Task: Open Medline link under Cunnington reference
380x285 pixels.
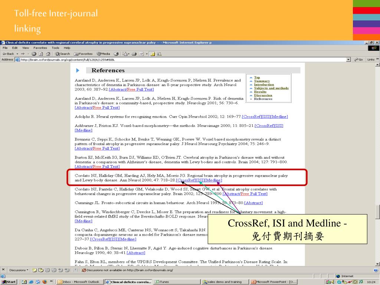Action: 83,221
